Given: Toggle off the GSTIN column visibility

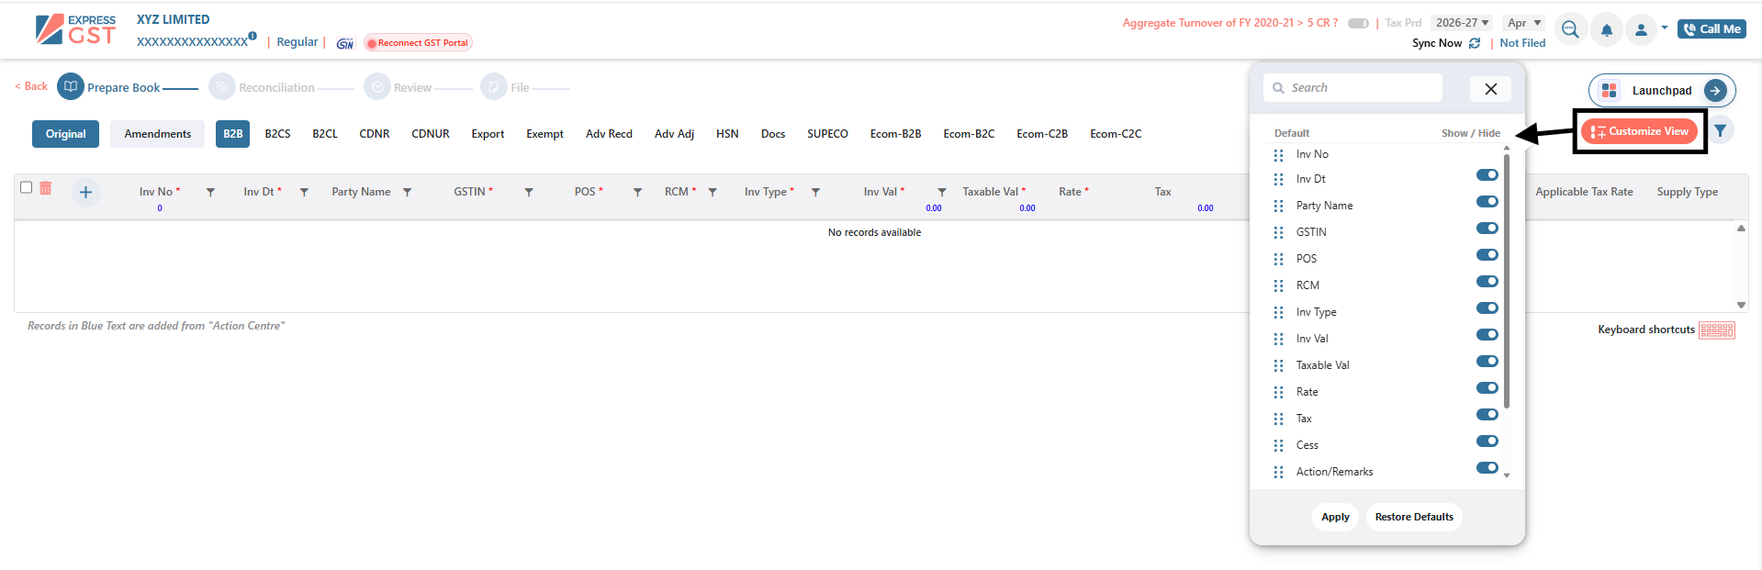Looking at the screenshot, I should pos(1487,229).
